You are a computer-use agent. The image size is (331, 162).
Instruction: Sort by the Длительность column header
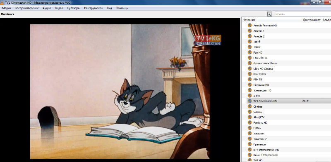point(312,20)
